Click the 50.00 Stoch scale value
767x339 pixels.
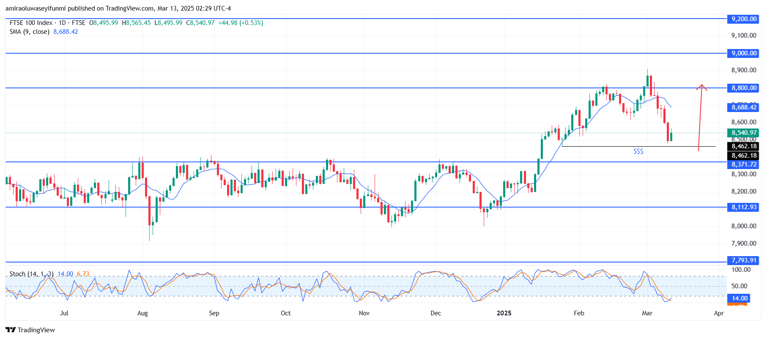[740, 286]
